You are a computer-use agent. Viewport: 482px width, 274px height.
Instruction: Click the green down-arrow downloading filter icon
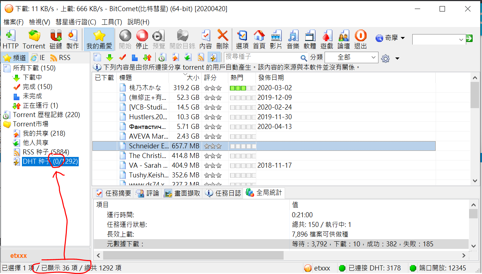point(110,57)
